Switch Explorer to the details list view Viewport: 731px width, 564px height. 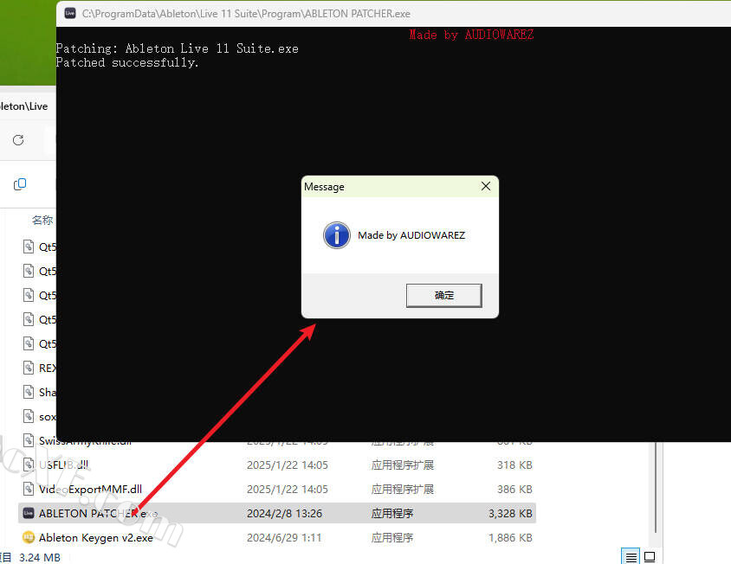(x=631, y=556)
